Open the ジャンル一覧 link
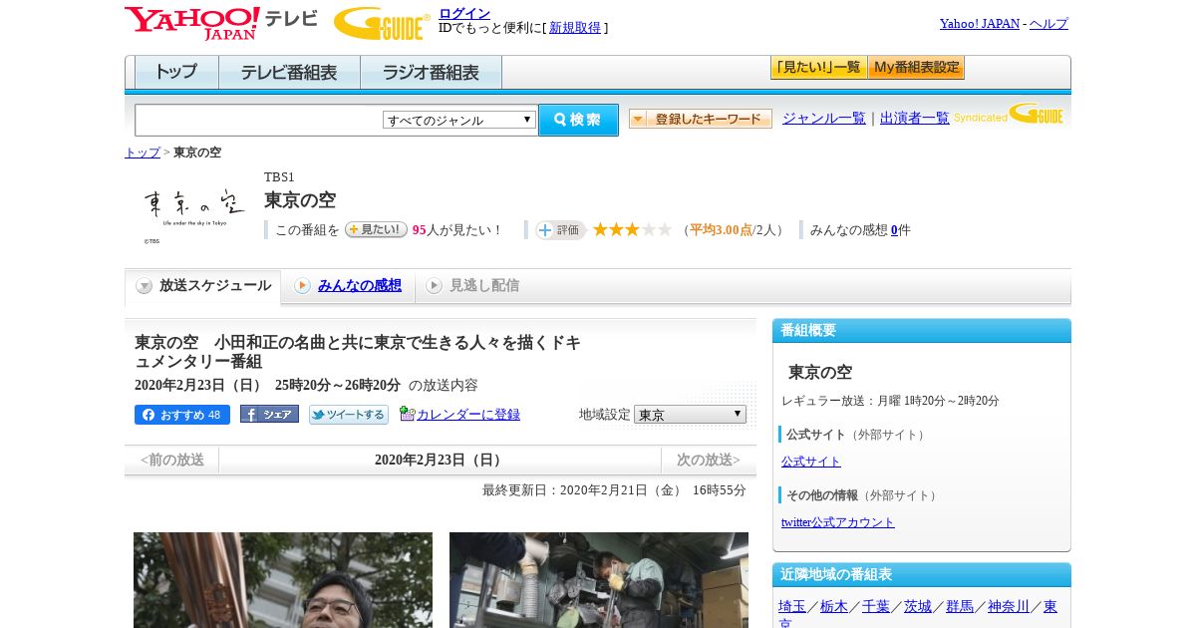 [x=824, y=118]
